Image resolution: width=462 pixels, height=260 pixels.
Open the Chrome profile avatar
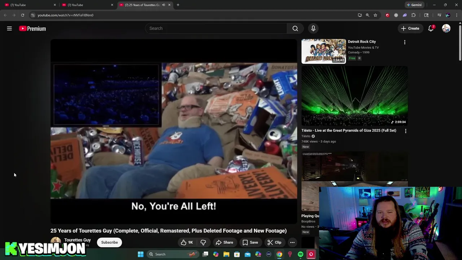coord(448,15)
